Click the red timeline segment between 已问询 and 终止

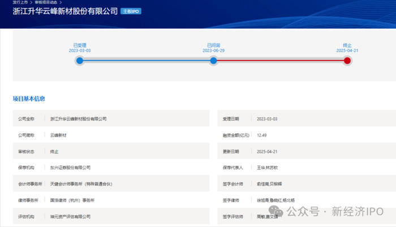[x=281, y=60]
